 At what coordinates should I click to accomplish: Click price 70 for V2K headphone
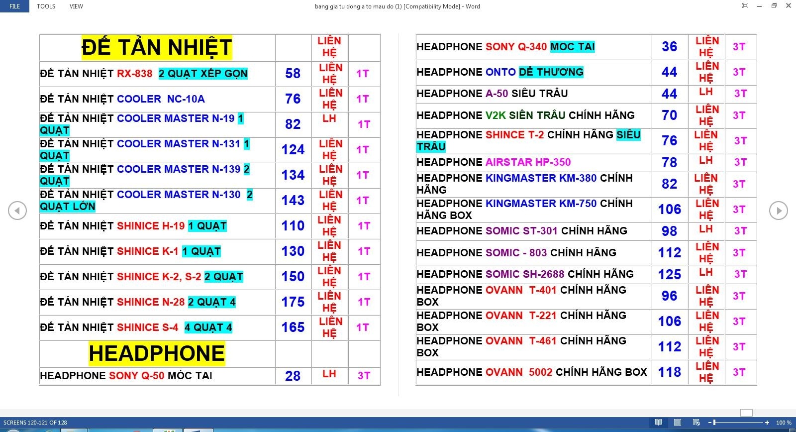pos(670,115)
